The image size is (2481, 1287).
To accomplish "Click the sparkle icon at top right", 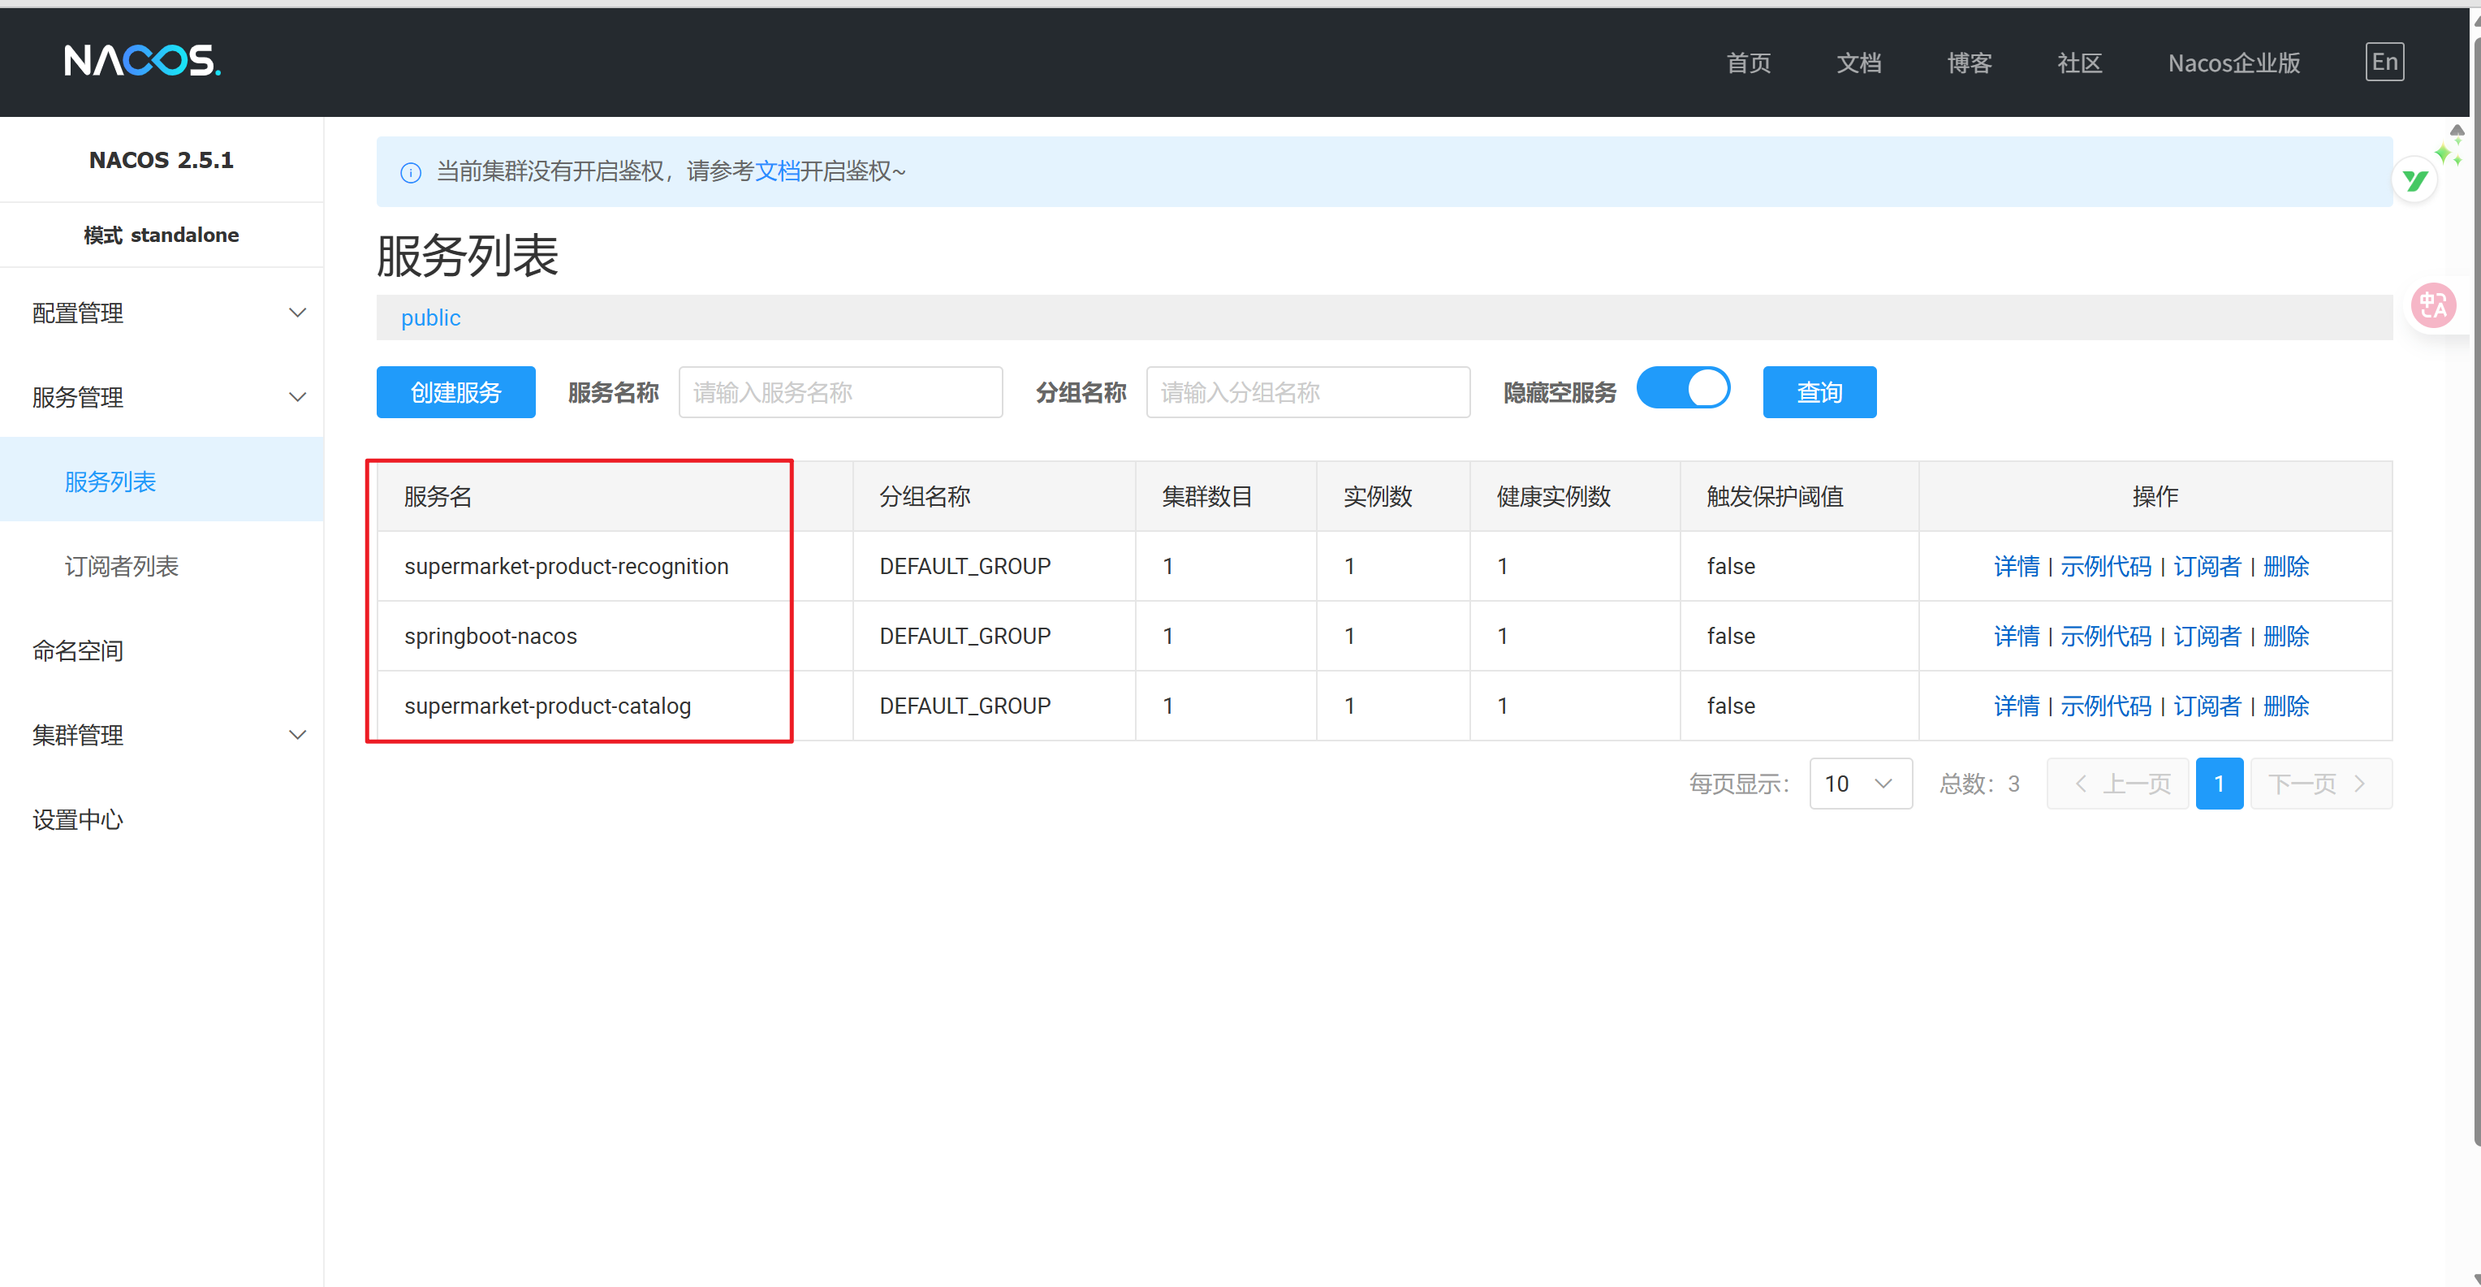I will (2447, 152).
